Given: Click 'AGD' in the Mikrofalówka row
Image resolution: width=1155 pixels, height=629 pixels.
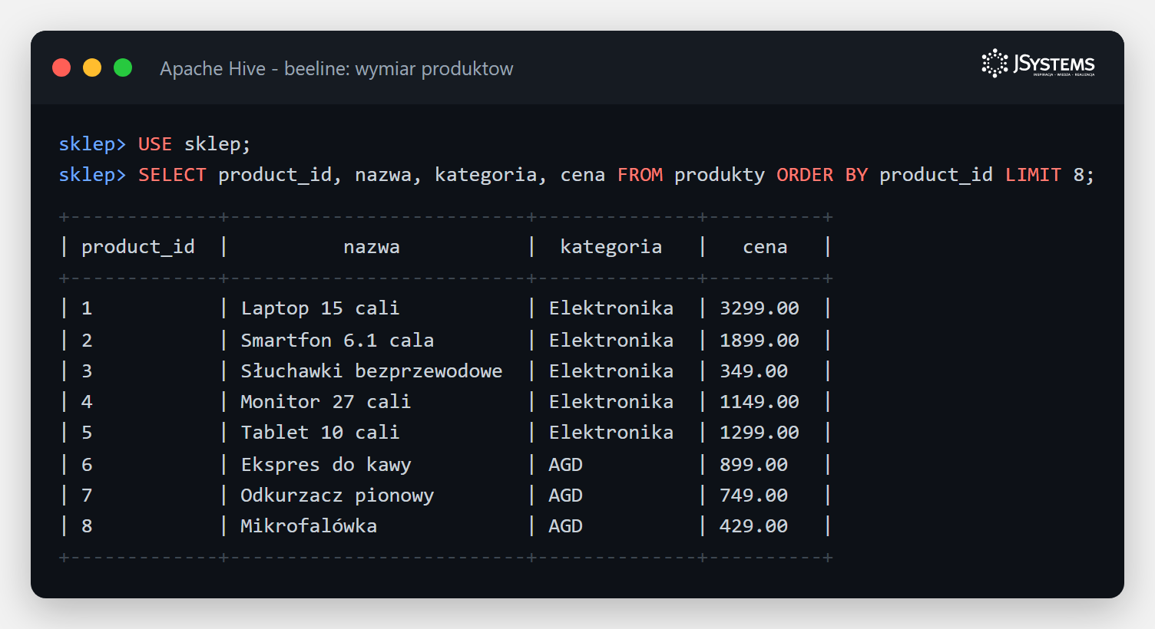Looking at the screenshot, I should 566,526.
